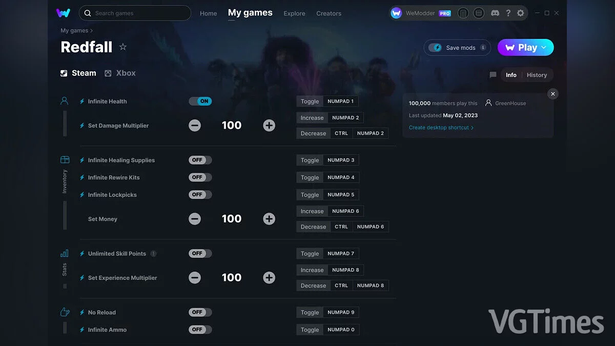Click the Search games input field
This screenshot has height=346, width=615.
(x=135, y=13)
